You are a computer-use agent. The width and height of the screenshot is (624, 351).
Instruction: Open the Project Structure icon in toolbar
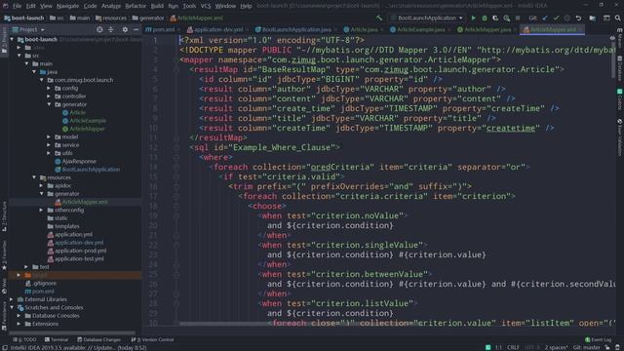tap(593, 18)
